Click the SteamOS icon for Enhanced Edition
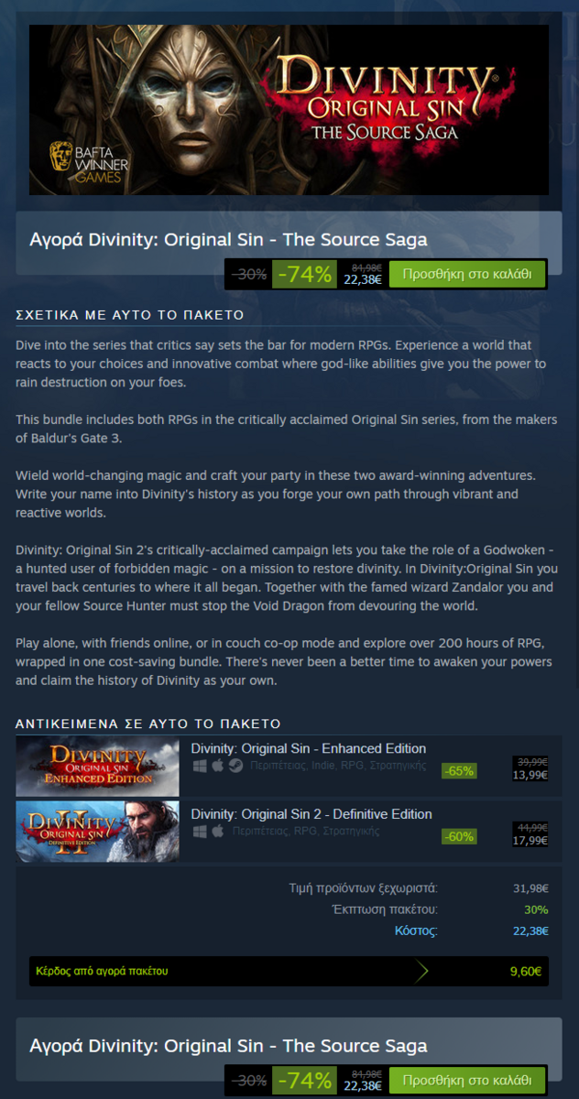Image resolution: width=579 pixels, height=1099 pixels. 235,766
